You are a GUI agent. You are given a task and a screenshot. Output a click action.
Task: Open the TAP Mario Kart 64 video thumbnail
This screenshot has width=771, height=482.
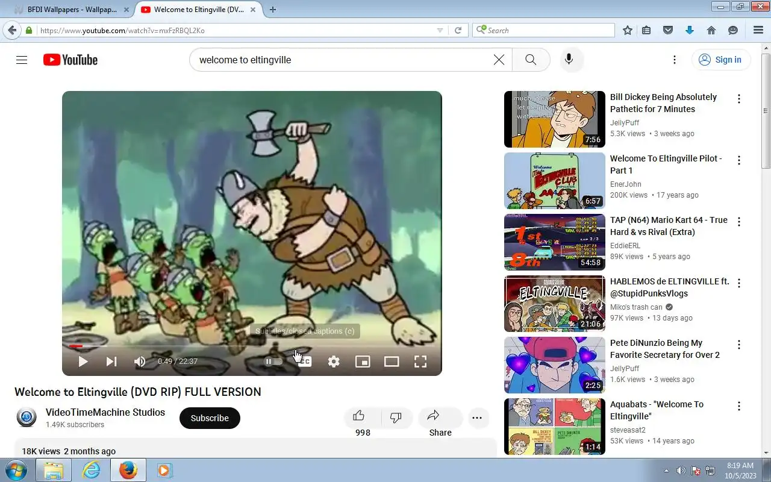coord(555,242)
